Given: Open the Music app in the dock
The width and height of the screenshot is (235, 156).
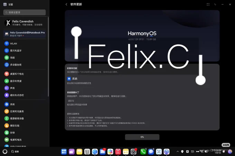Looking at the screenshot, I should [x=167, y=152].
